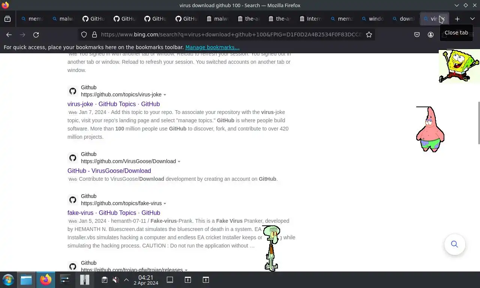
Task: Switch to the "malw" tab with archive icon
Action: coord(217,19)
